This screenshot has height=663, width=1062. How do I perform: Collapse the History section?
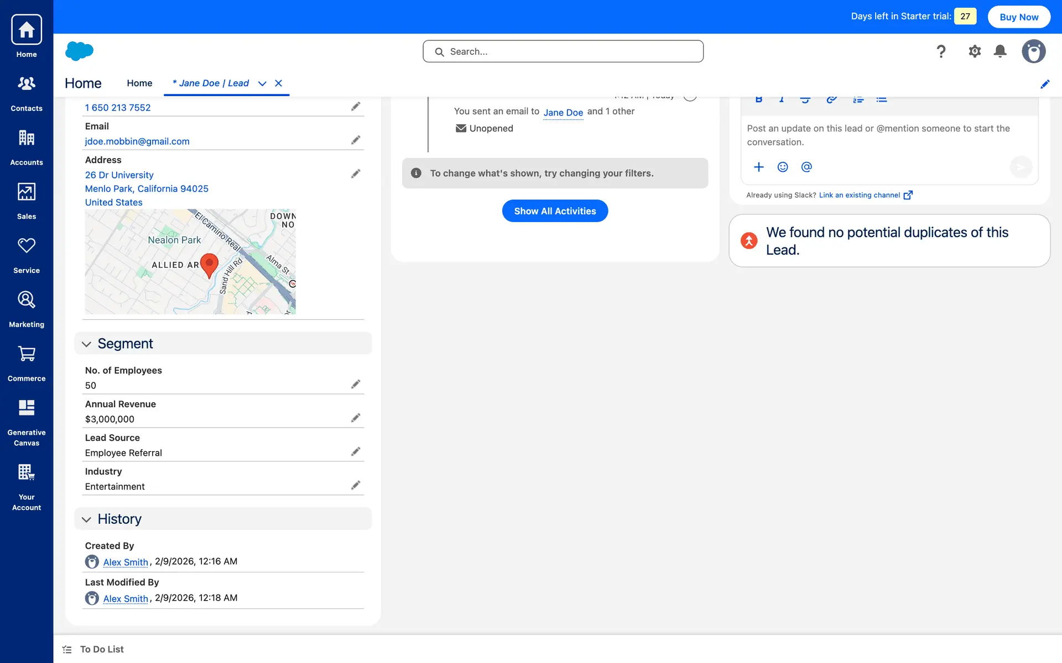(86, 519)
